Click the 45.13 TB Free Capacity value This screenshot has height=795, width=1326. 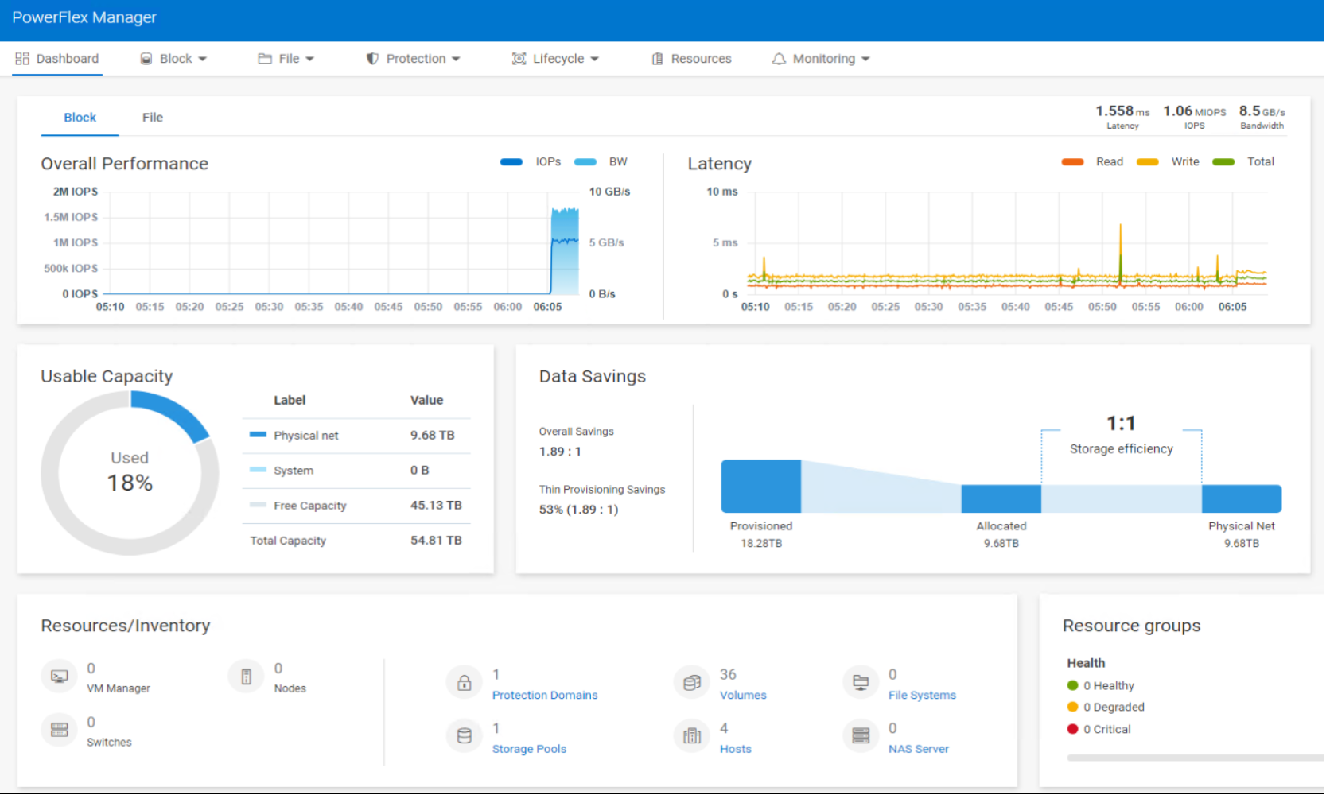point(436,506)
